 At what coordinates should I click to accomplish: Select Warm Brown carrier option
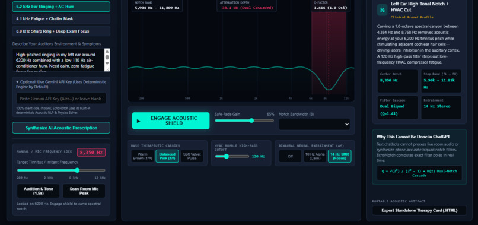[x=142, y=156]
